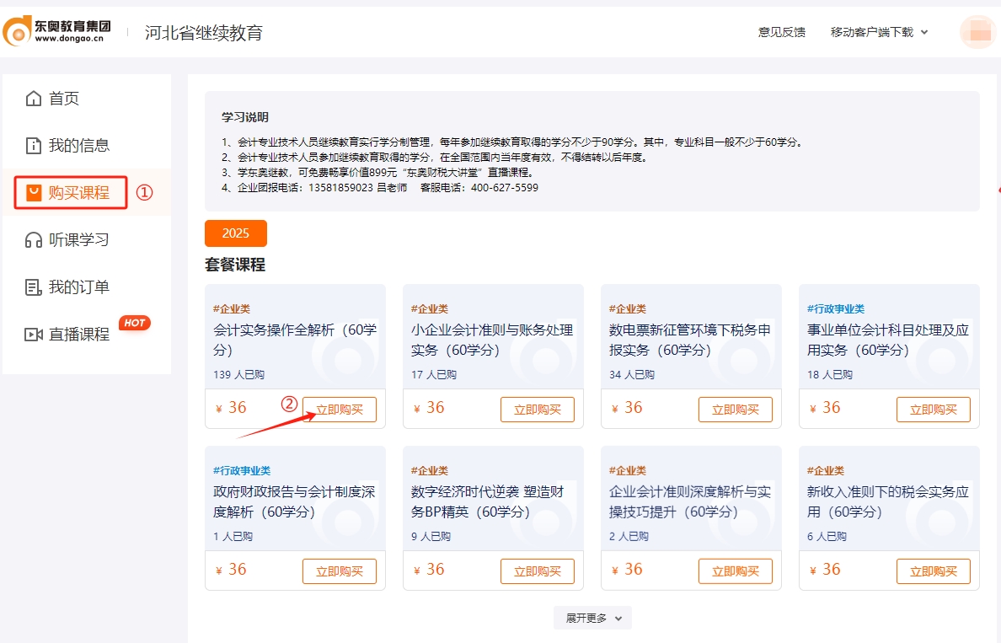Select the 首页 home icon in sidebar
Image resolution: width=1001 pixels, height=643 pixels.
click(32, 98)
